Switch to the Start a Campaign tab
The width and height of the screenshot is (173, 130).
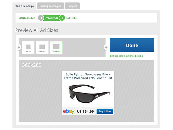click(24, 6)
